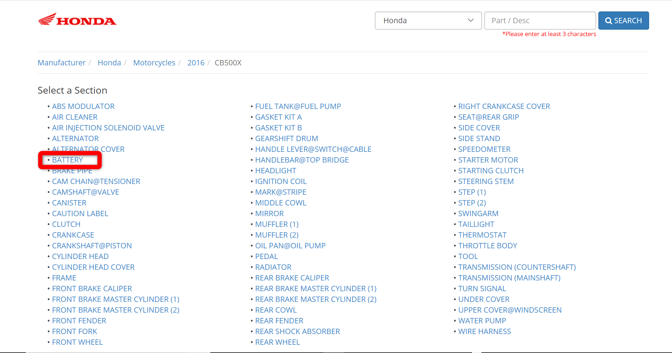Select AIR INJECTION SOLENOID VALVE section
This screenshot has width=672, height=353.
click(x=108, y=128)
